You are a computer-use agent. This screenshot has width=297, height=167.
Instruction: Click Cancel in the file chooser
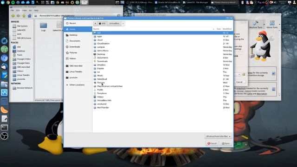212,143
